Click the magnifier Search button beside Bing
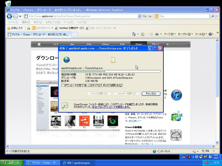 [x=213, y=16]
